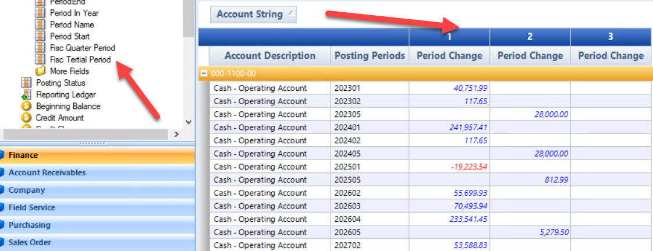
Task: Click posting period 202603 cell
Action: coord(370,206)
